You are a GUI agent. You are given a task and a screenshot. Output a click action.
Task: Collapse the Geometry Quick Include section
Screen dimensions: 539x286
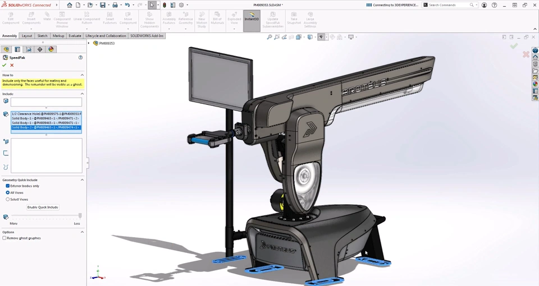click(x=82, y=179)
